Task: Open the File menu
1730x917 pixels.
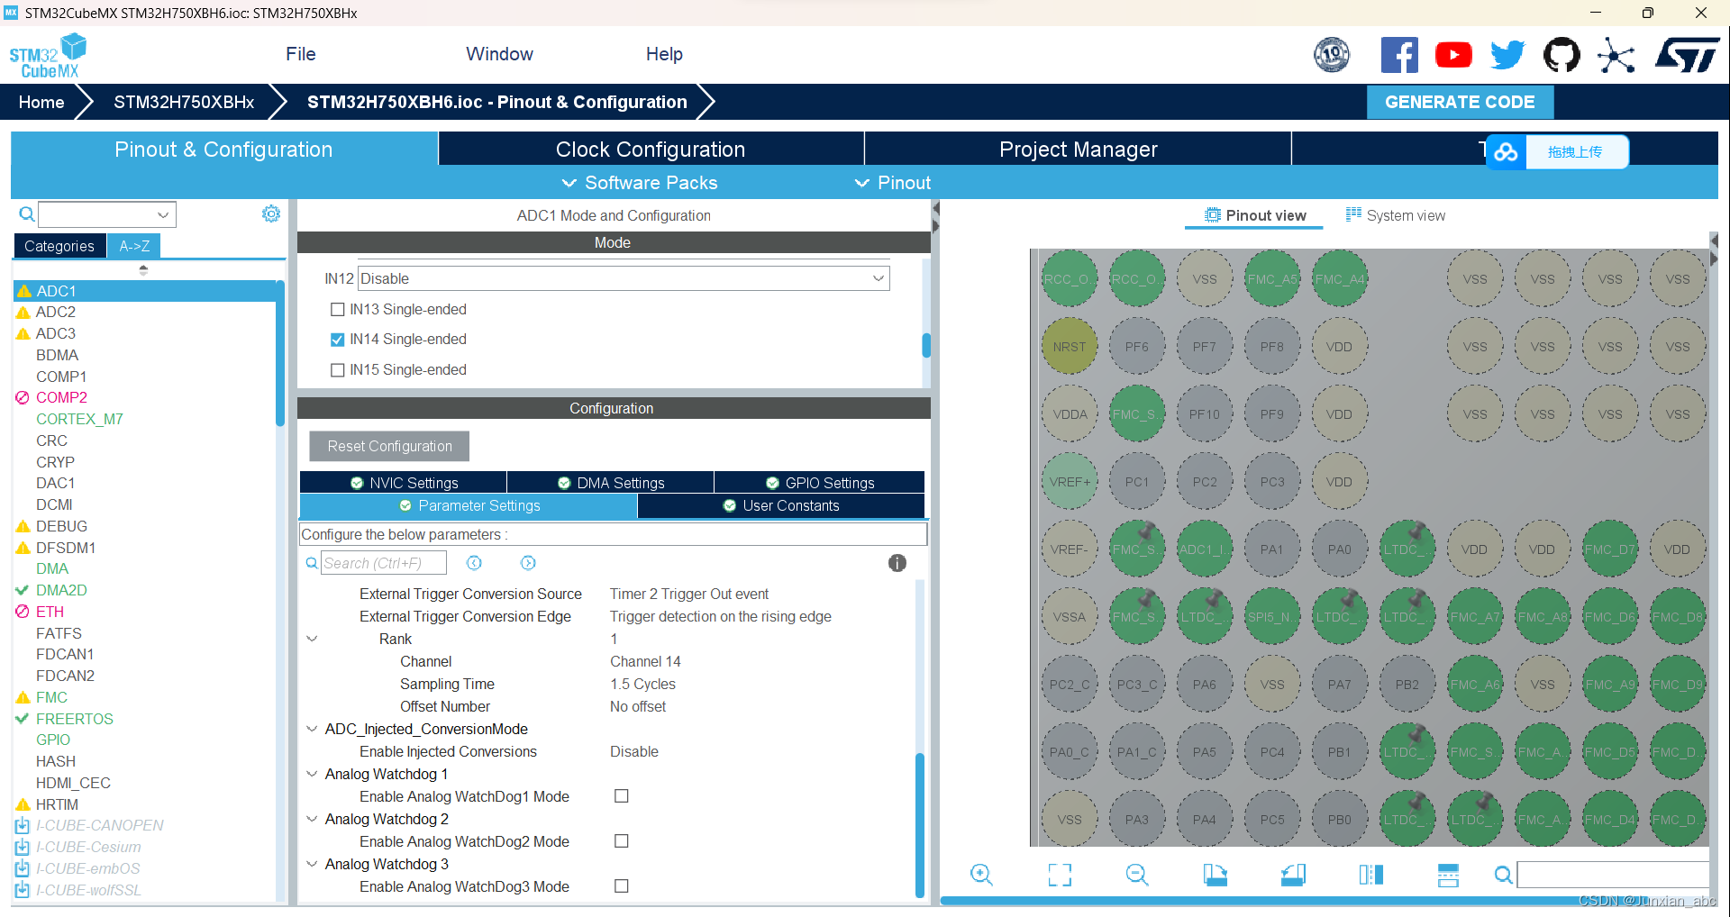Action: coord(300,54)
